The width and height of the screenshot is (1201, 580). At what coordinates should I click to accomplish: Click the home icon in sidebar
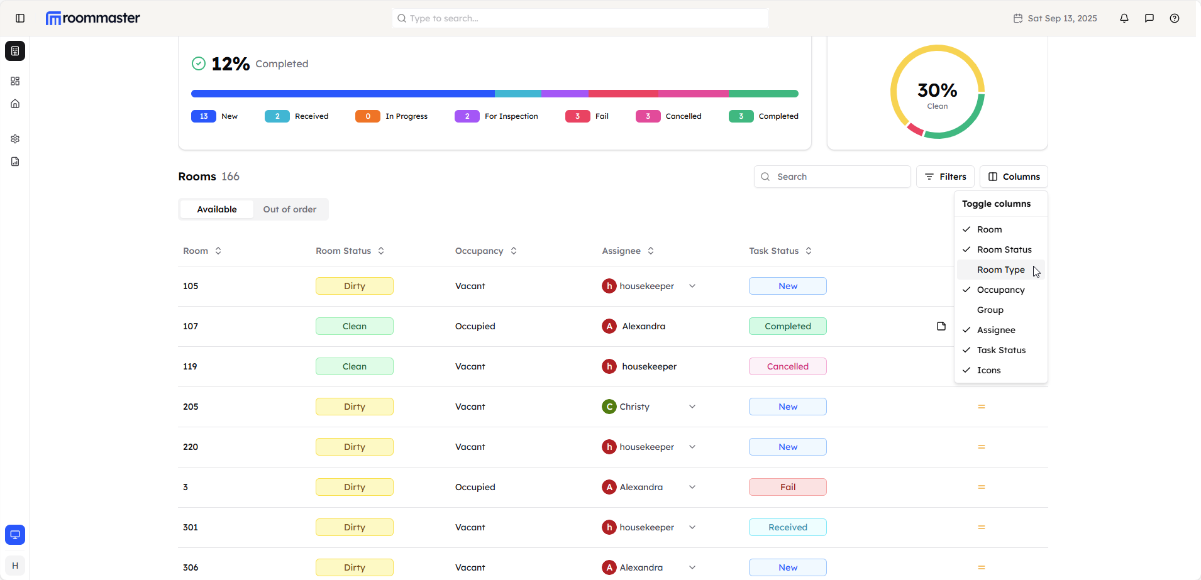pyautogui.click(x=15, y=104)
